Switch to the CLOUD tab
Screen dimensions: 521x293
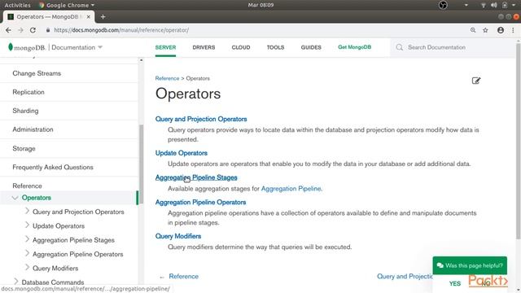(241, 47)
